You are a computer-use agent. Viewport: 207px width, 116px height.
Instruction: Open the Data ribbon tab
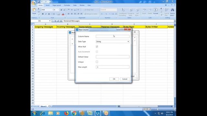75,5
